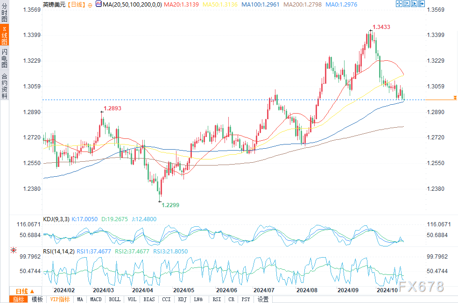The width and height of the screenshot is (458, 303).
Task: Click the orange price marker on the right axis
Action: coord(455,98)
